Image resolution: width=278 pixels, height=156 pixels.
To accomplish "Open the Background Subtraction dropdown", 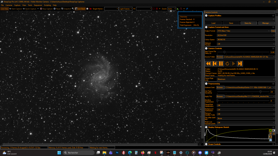I will coord(246,110).
